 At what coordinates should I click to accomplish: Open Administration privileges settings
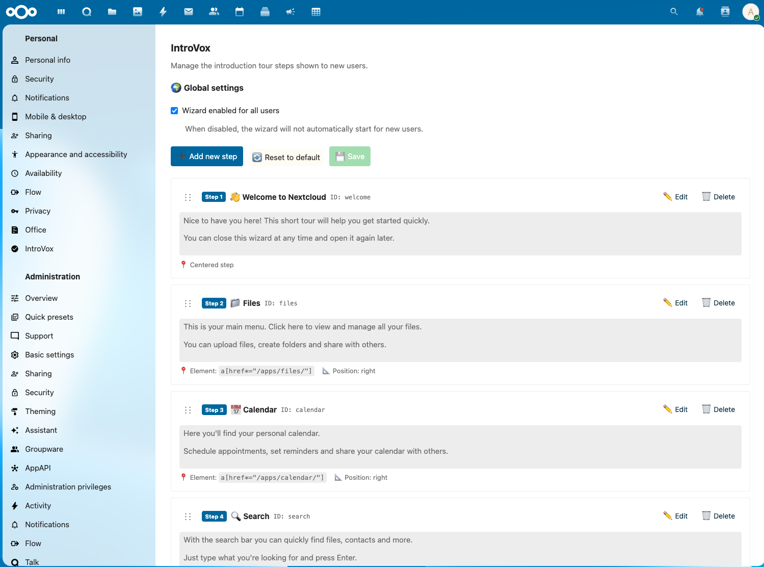pyautogui.click(x=79, y=487)
